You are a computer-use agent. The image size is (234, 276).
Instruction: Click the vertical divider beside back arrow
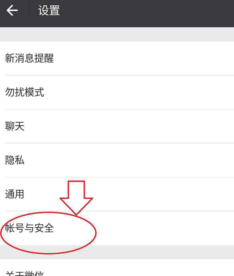click(29, 10)
